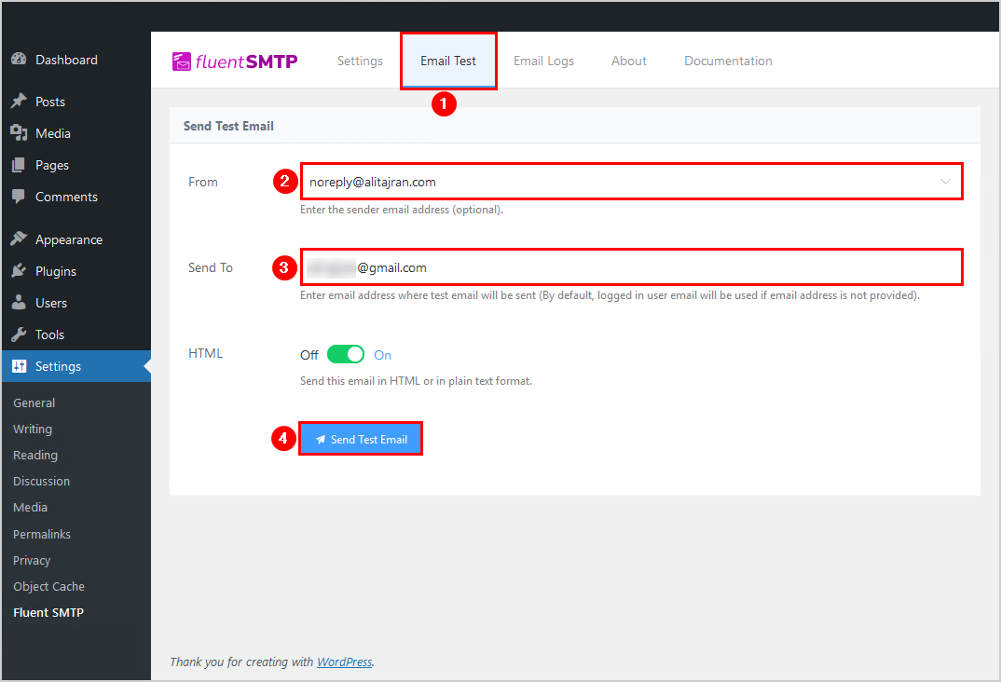Follow the WordPress footer link
The width and height of the screenshot is (1001, 682).
pos(344,662)
